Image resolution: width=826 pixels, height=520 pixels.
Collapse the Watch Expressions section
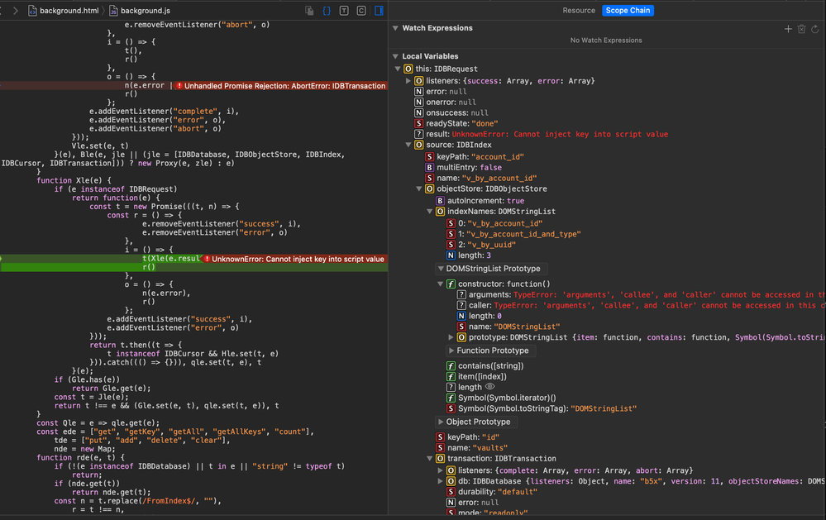pyautogui.click(x=395, y=29)
